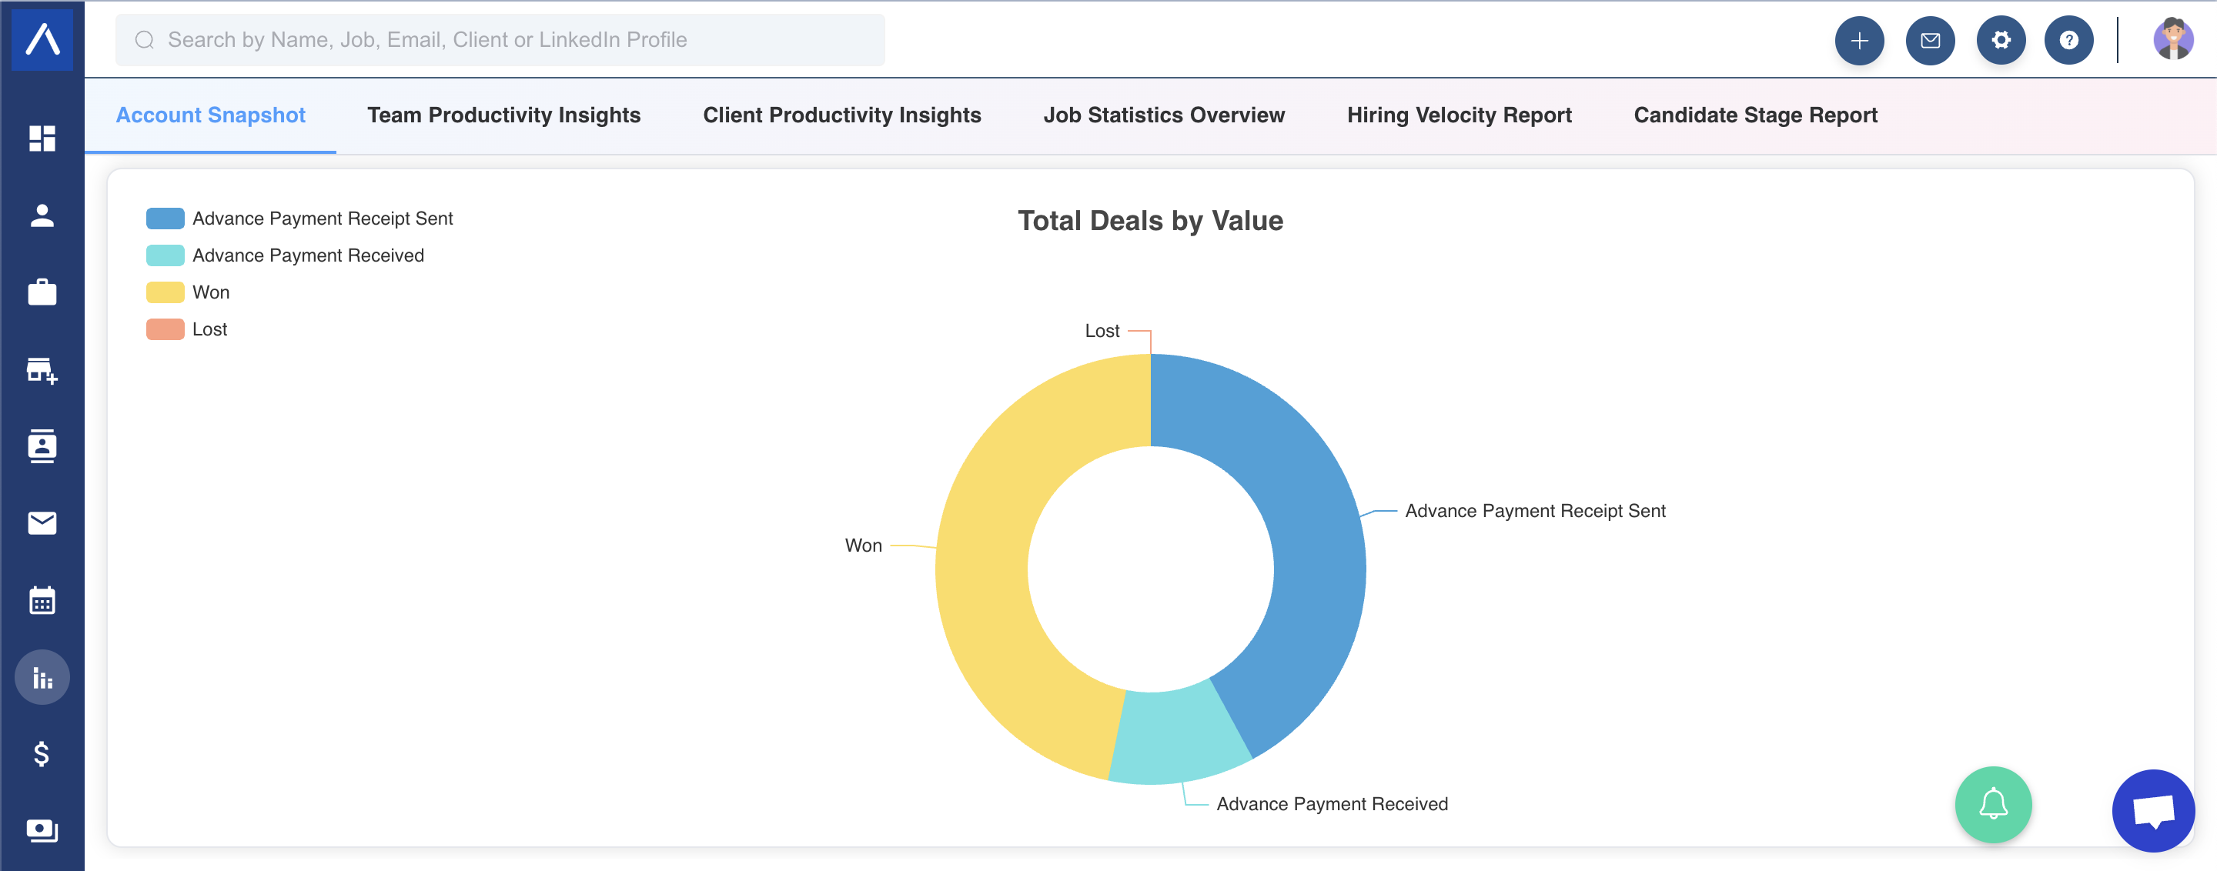This screenshot has width=2217, height=871.
Task: Open the help question mark icon
Action: [x=2068, y=41]
